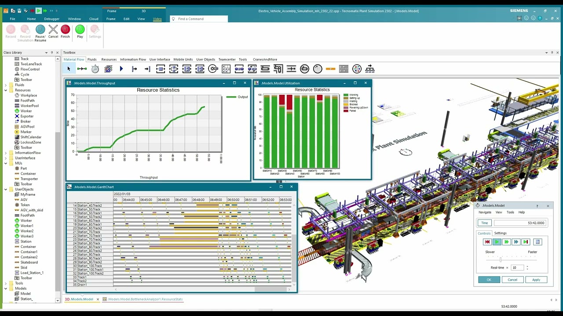Viewport: 563px width, 316px height.
Task: Open the Settings tab in EventController
Action: click(x=500, y=233)
